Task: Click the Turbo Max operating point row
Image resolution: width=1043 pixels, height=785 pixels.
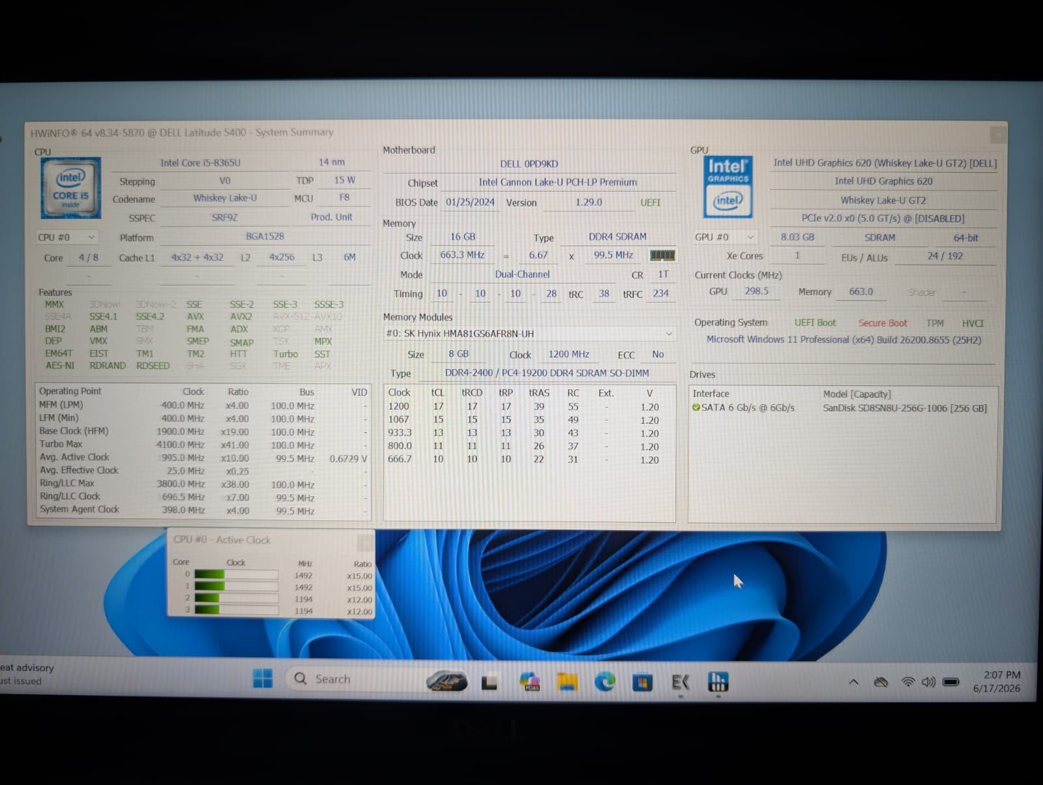Action: click(203, 445)
